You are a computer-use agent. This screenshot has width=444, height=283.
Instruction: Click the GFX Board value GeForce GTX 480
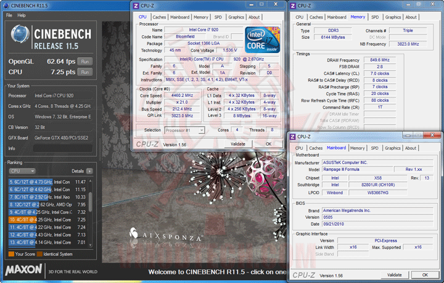pyautogui.click(x=62, y=138)
